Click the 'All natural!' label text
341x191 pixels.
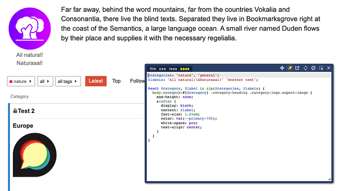[29, 55]
